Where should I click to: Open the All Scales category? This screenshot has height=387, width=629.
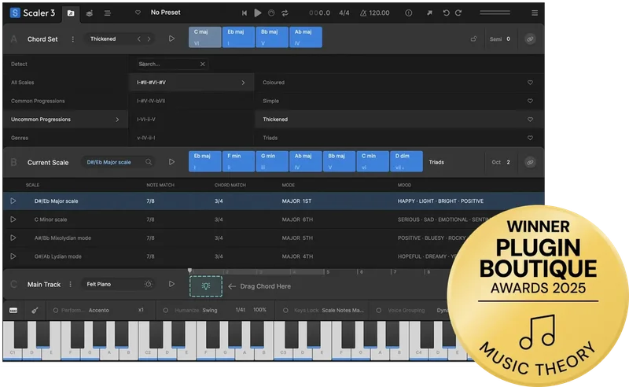click(23, 83)
